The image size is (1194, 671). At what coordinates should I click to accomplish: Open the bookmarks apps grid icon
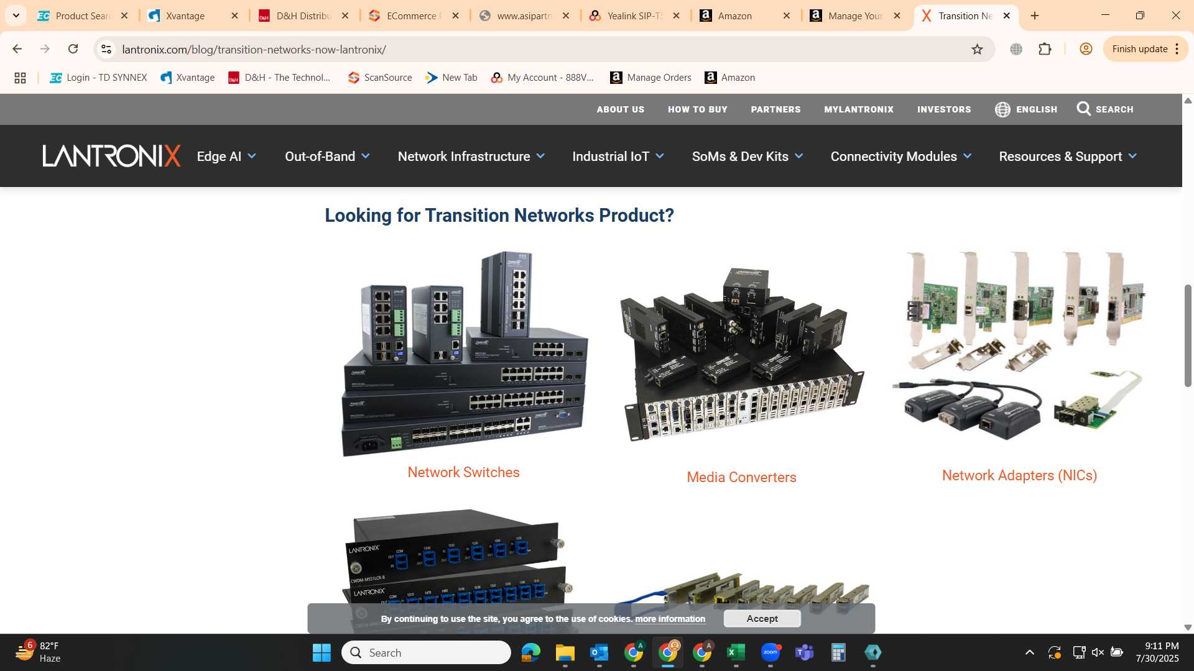click(x=20, y=78)
